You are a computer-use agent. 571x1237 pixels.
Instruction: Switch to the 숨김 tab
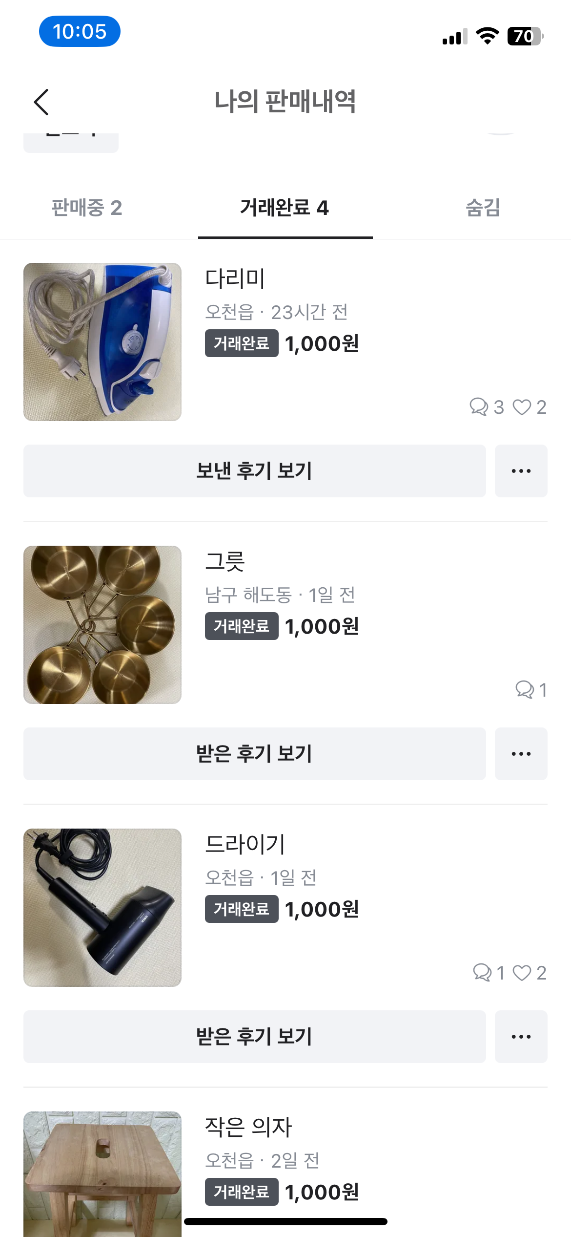[x=483, y=208]
